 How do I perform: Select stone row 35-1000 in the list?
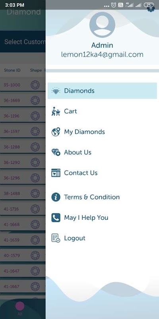(23, 85)
